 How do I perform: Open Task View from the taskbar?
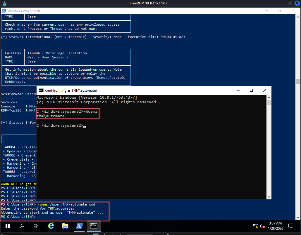coord(36,226)
